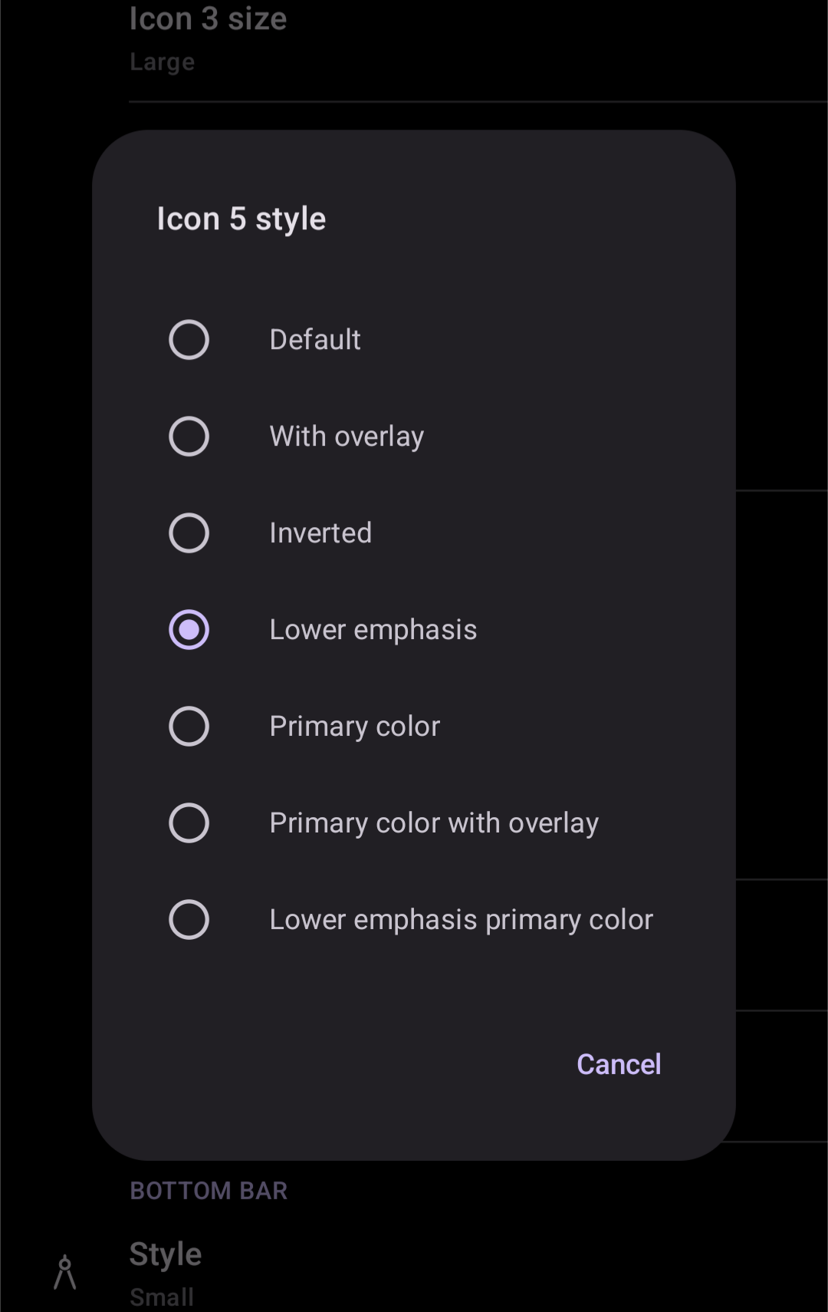Select the Default radio button
Screen dimensions: 828x1312
coord(189,340)
